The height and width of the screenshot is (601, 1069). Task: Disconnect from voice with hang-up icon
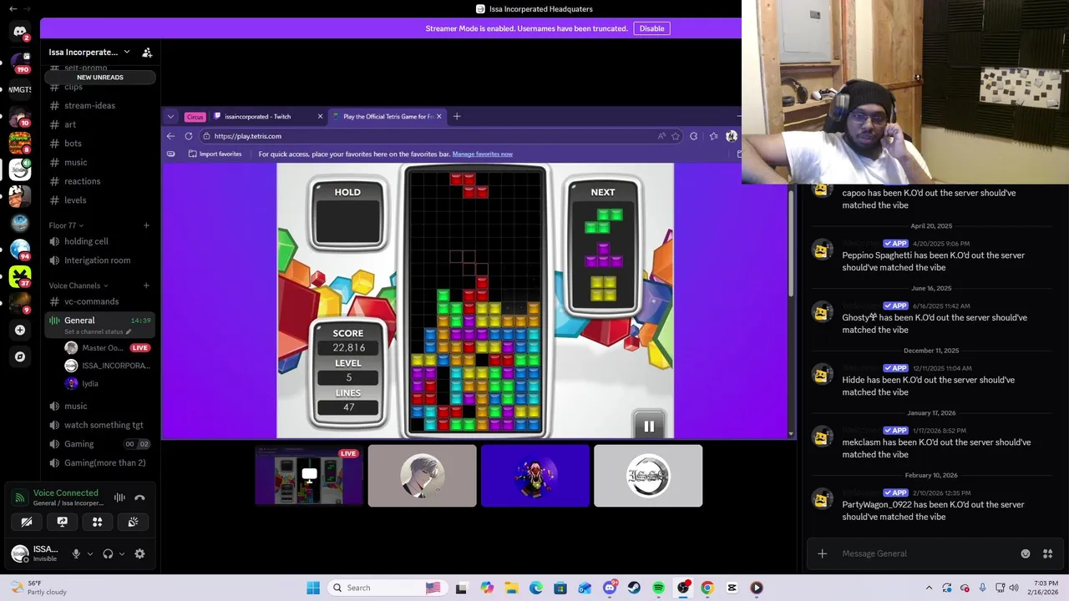click(139, 497)
